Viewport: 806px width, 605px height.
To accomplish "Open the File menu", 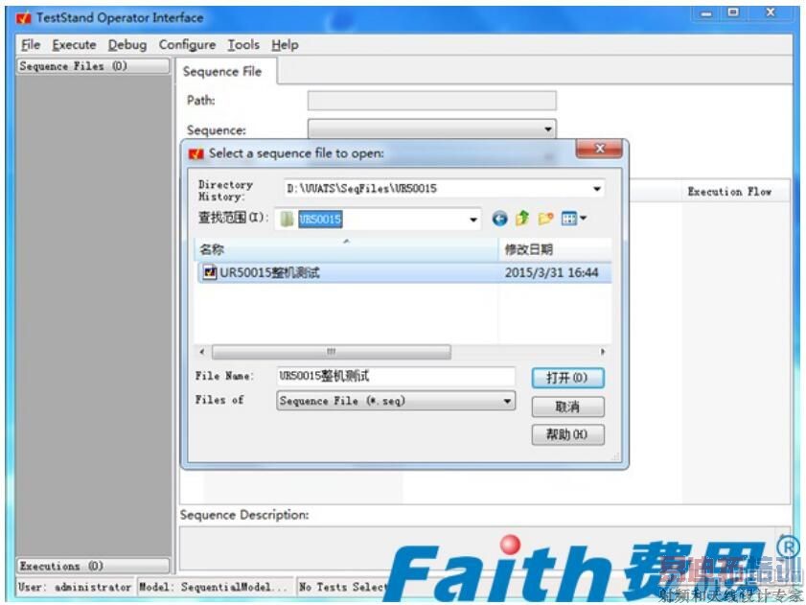I will (31, 45).
